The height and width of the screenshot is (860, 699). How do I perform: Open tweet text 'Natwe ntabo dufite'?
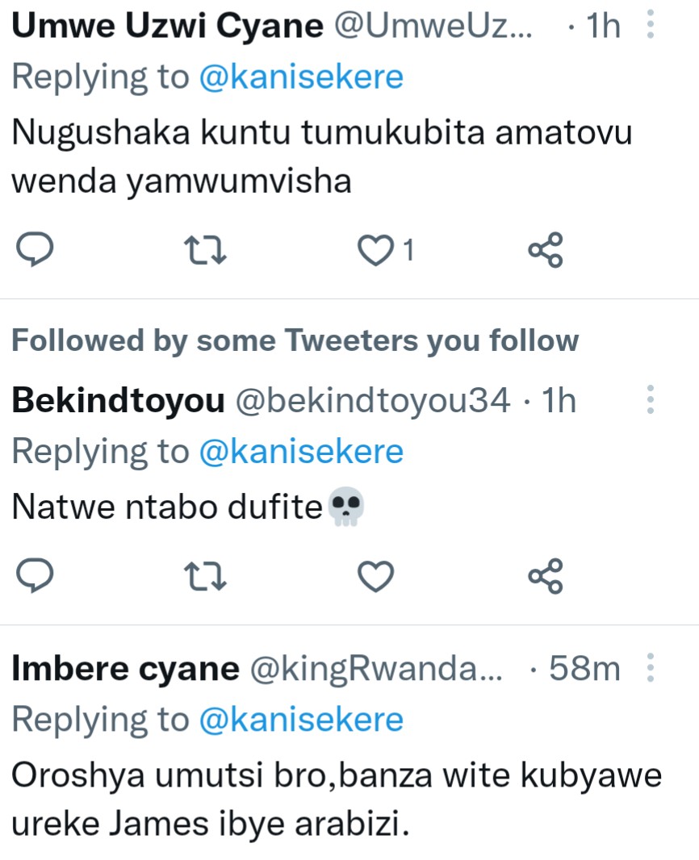pyautogui.click(x=167, y=507)
